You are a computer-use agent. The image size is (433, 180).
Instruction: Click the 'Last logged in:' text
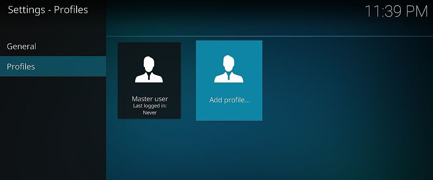150,106
